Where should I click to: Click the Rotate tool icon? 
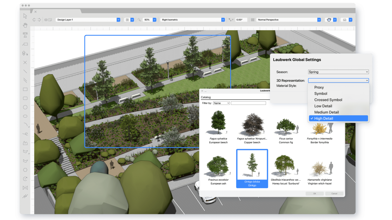(25, 179)
